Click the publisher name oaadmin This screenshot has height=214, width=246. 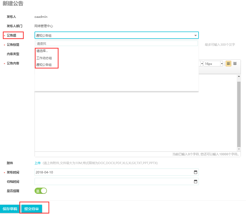coord(41,17)
